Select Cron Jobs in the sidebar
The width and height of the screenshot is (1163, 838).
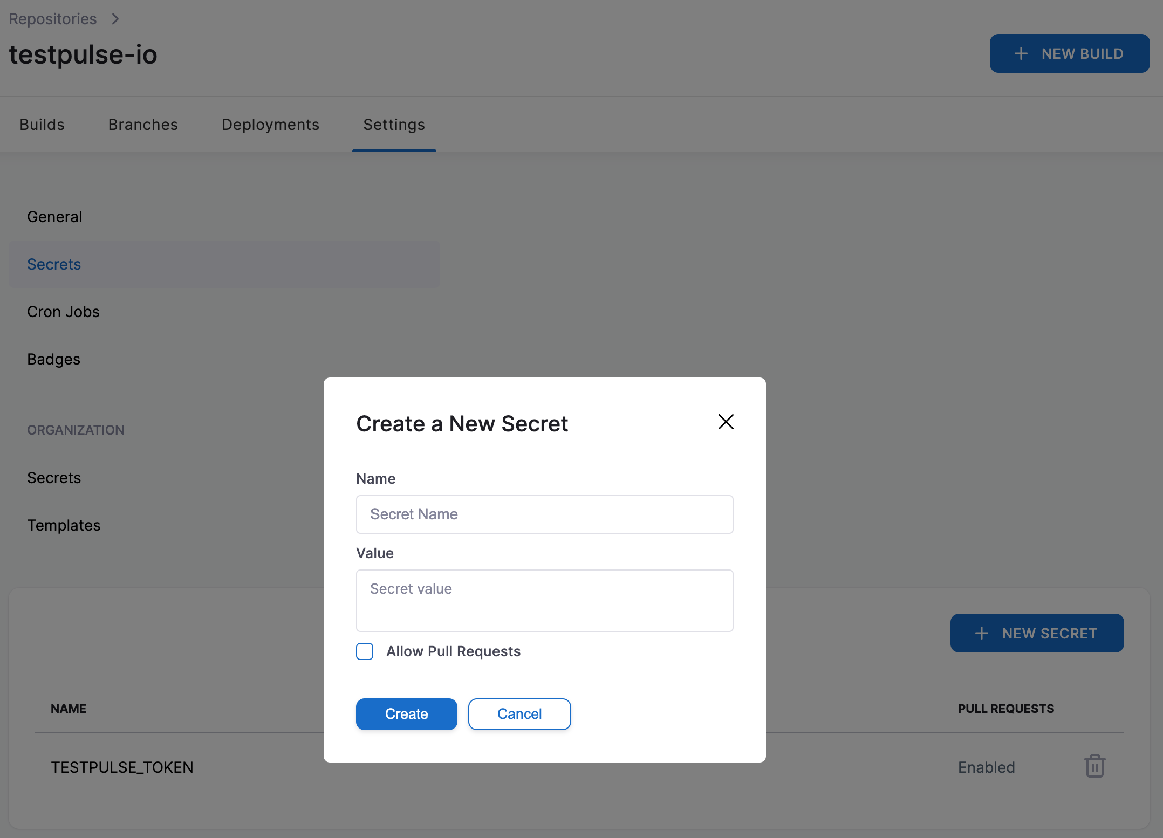[63, 312]
